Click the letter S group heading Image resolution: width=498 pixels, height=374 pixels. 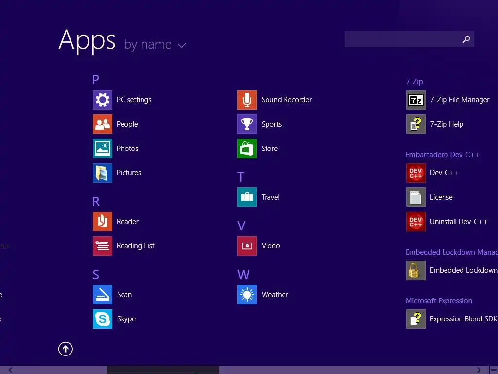coord(96,275)
